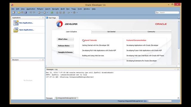This screenshot has height=107, width=191.
Task: Click the New Application icon
Action: tap(16, 23)
